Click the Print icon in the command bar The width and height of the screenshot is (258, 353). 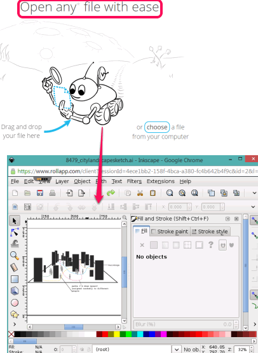[52, 193]
